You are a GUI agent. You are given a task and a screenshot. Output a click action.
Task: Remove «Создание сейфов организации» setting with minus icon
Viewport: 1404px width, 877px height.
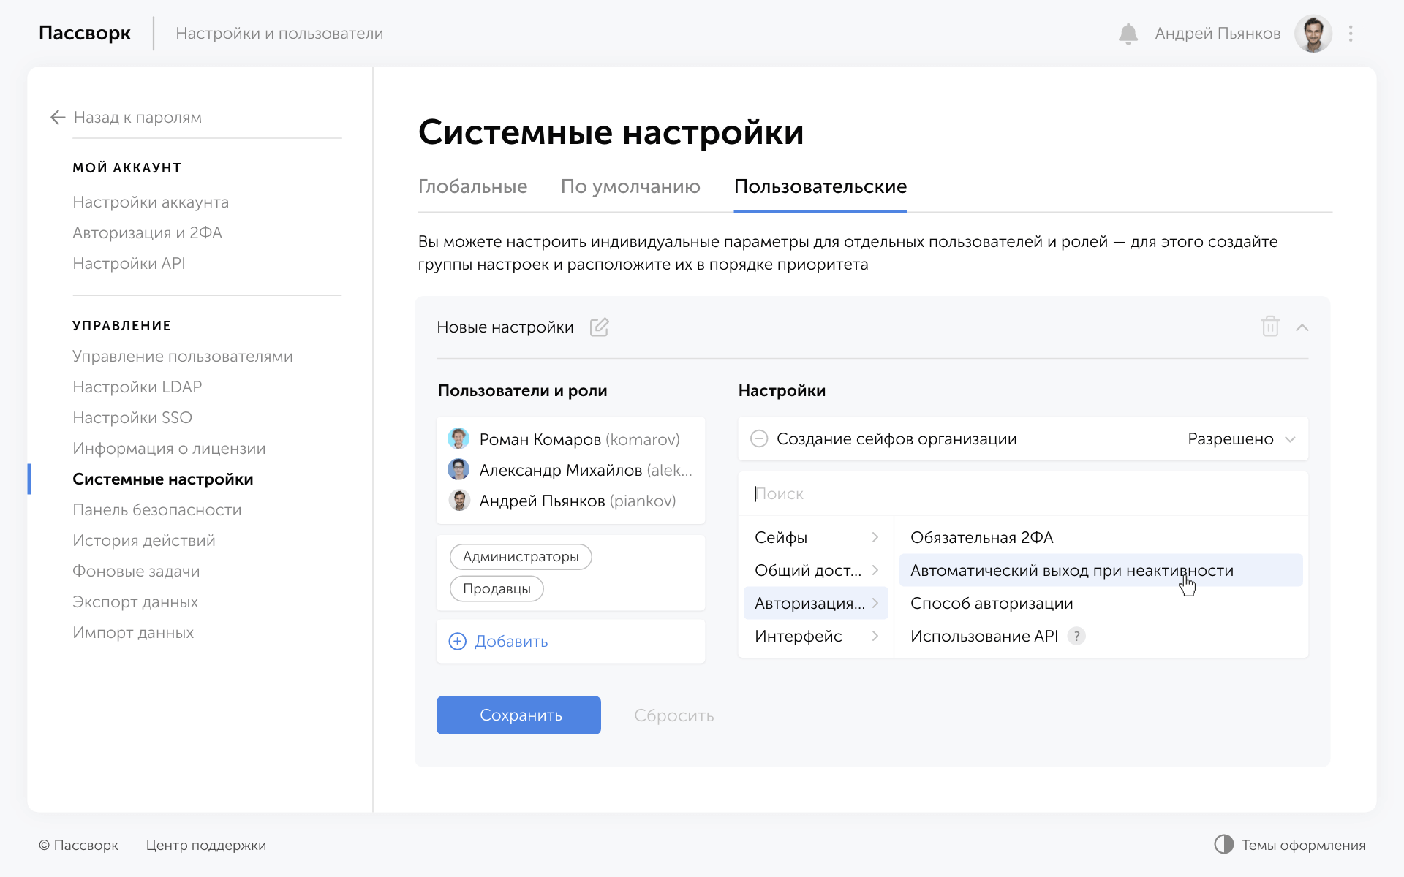(x=759, y=438)
